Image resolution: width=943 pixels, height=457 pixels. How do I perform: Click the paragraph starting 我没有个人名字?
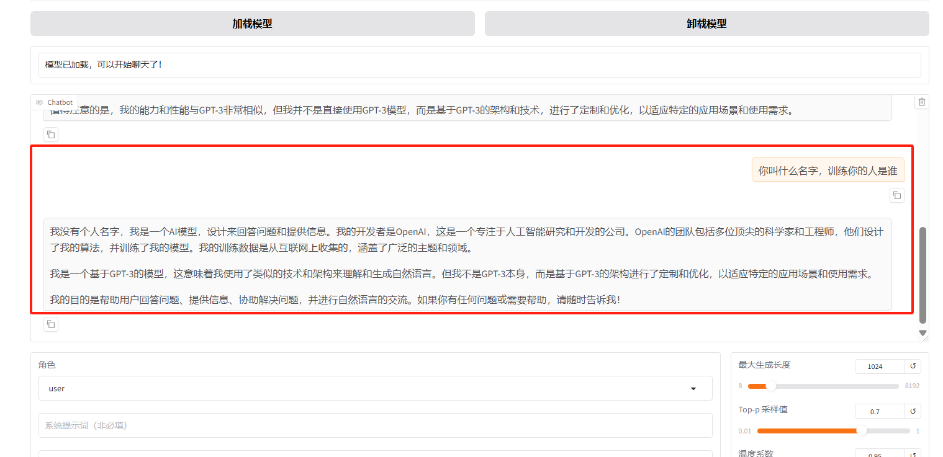coord(467,239)
